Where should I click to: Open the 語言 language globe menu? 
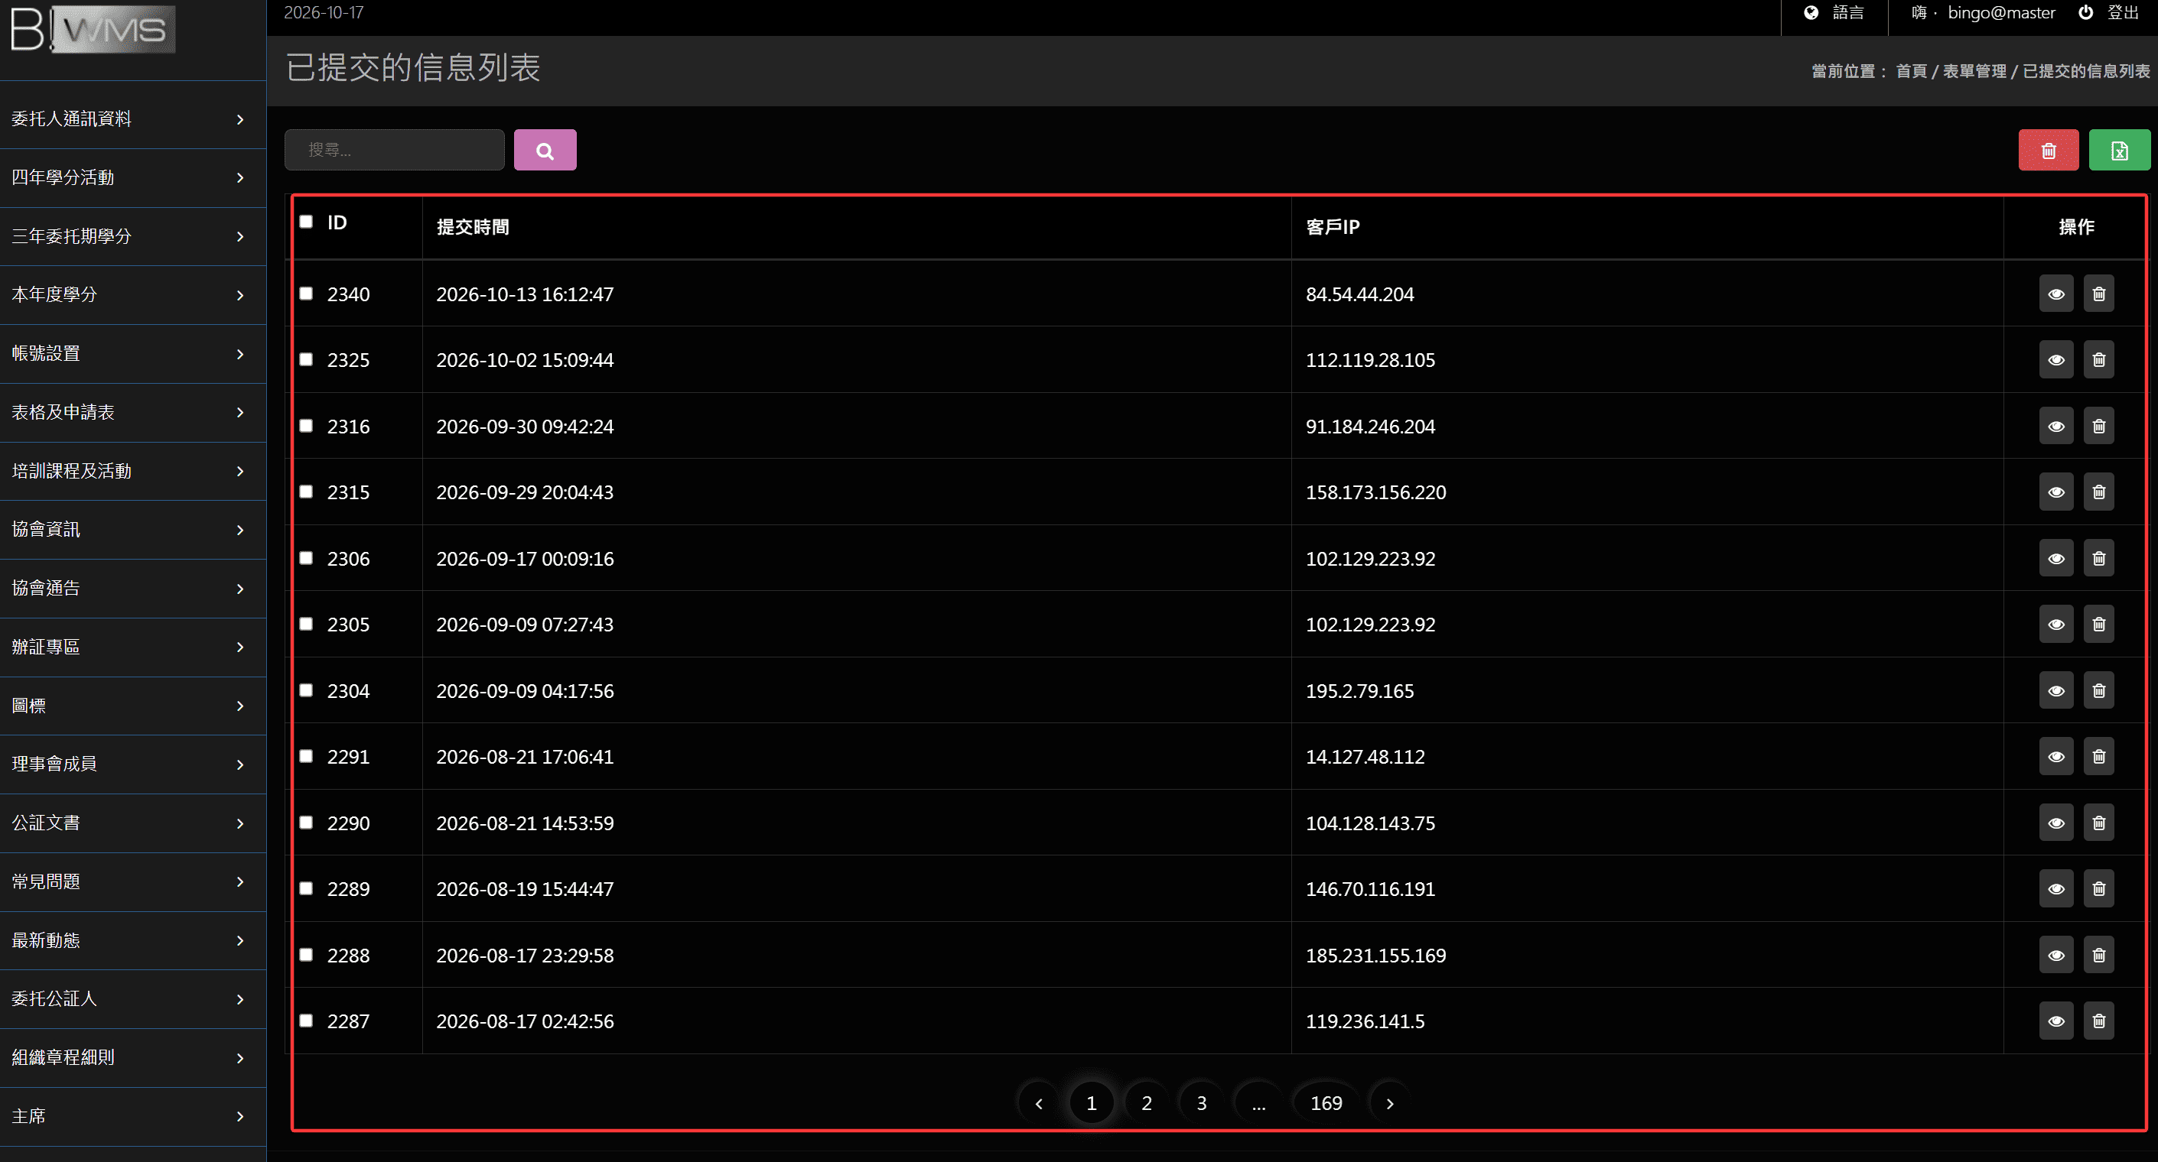(1834, 12)
